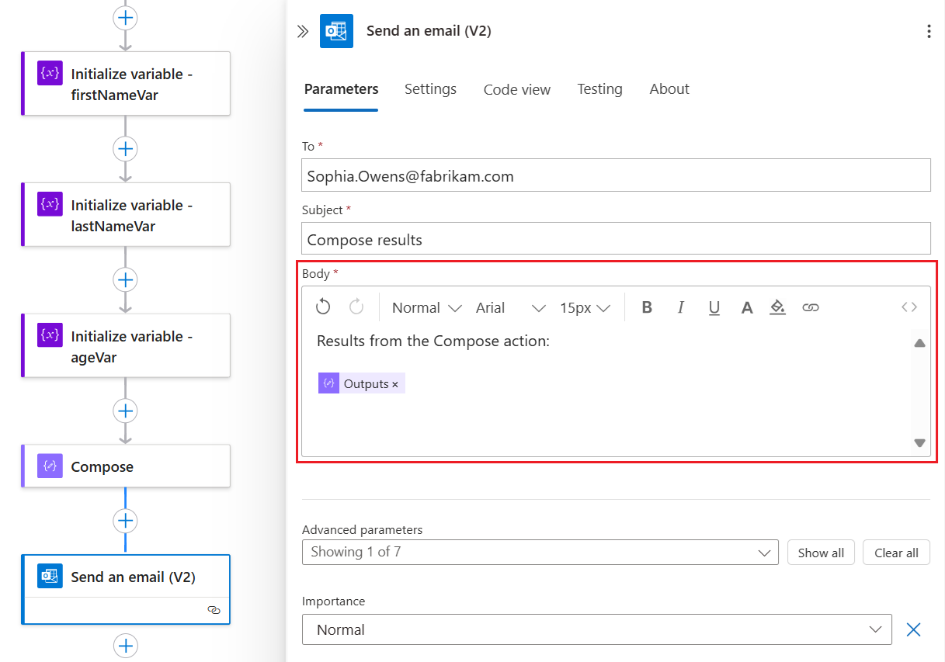Toggle Italic formatting in Body editor
Screen dimensions: 945x662
tap(681, 307)
